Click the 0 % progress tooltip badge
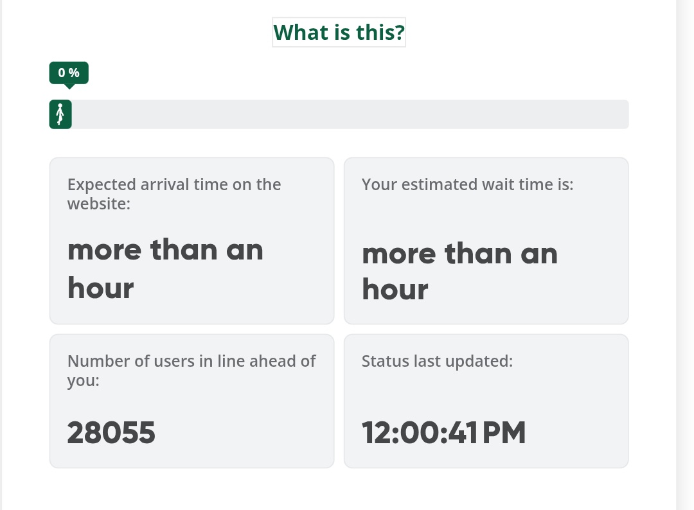Screen dimensions: 694x510 click(69, 73)
